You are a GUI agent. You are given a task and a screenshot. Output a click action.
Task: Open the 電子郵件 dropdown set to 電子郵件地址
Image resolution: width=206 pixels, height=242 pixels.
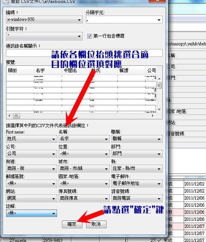pyautogui.click(x=137, y=184)
